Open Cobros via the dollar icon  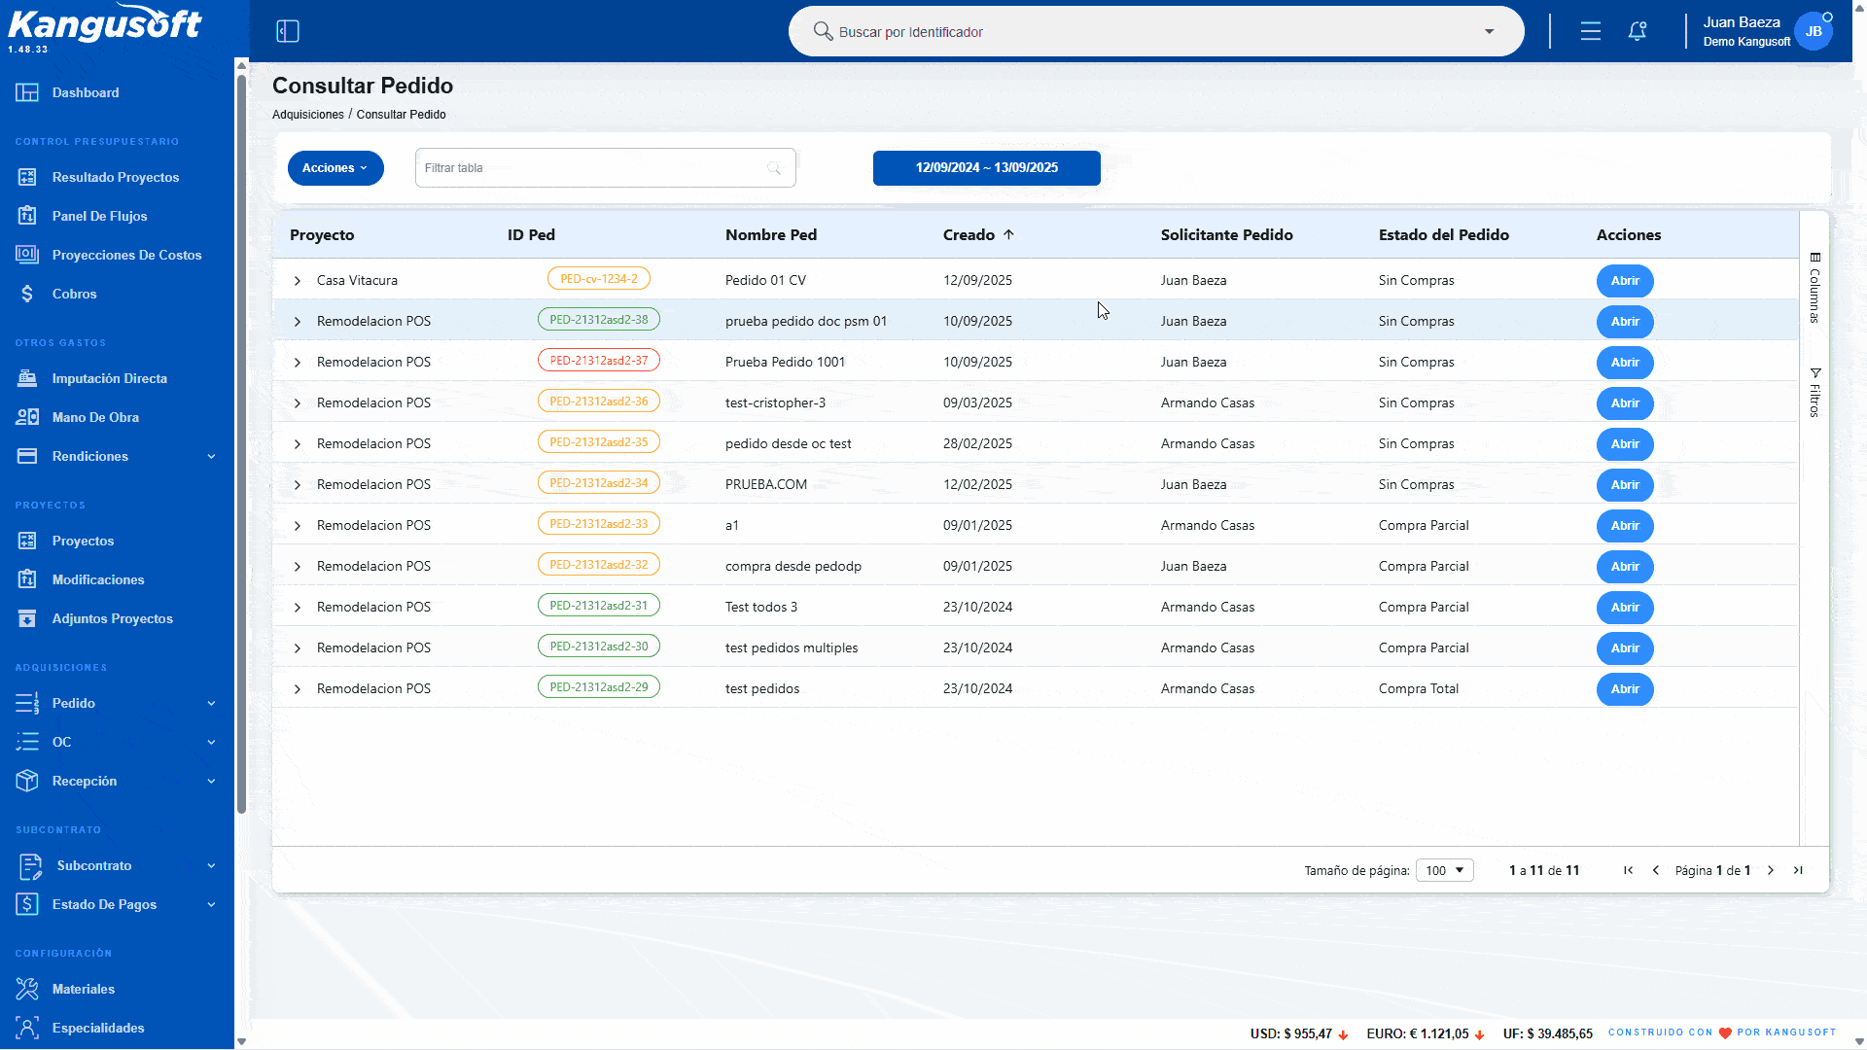pyautogui.click(x=27, y=294)
